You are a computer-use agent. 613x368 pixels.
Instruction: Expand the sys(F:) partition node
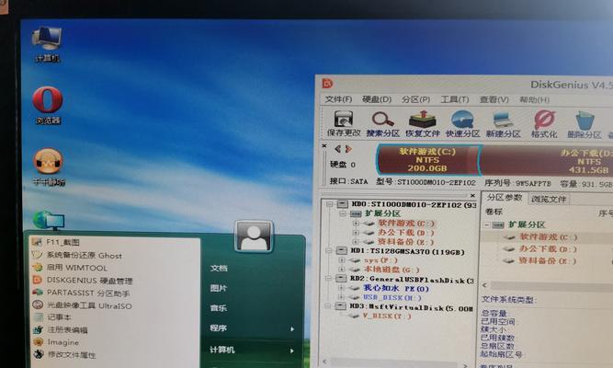[342, 260]
